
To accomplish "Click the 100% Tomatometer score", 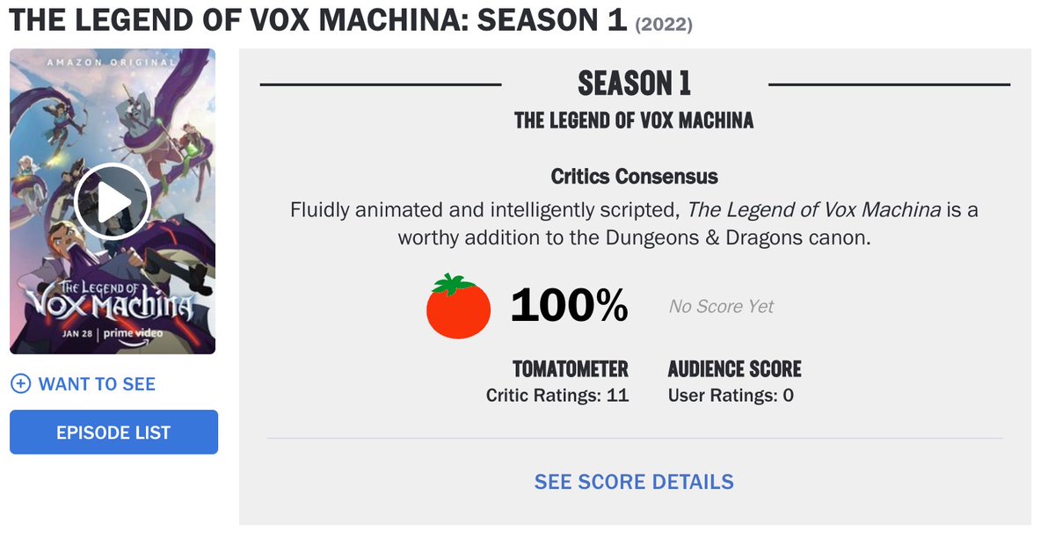I will tap(570, 306).
